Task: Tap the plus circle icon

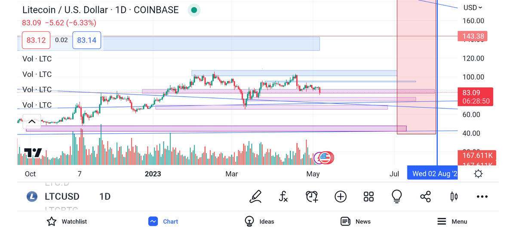Action: click(341, 197)
